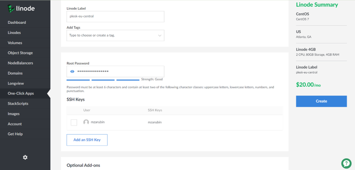Click into the Root Password field
The height and width of the screenshot is (170, 355).
(x=115, y=71)
